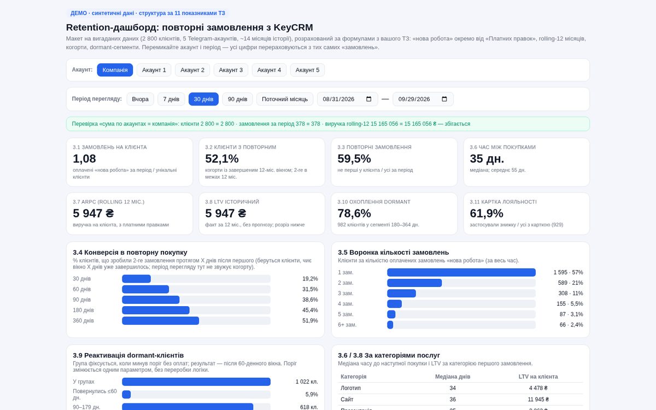656x410 pixels.
Task: Click the 3.1 Замовлень на клієнта card
Action: pyautogui.click(x=130, y=162)
